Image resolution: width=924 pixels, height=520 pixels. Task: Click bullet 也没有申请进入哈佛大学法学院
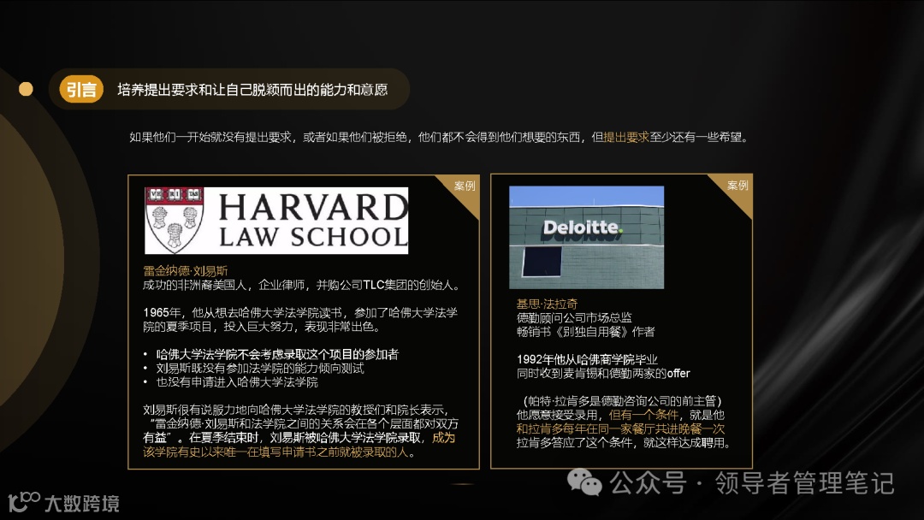click(237, 382)
